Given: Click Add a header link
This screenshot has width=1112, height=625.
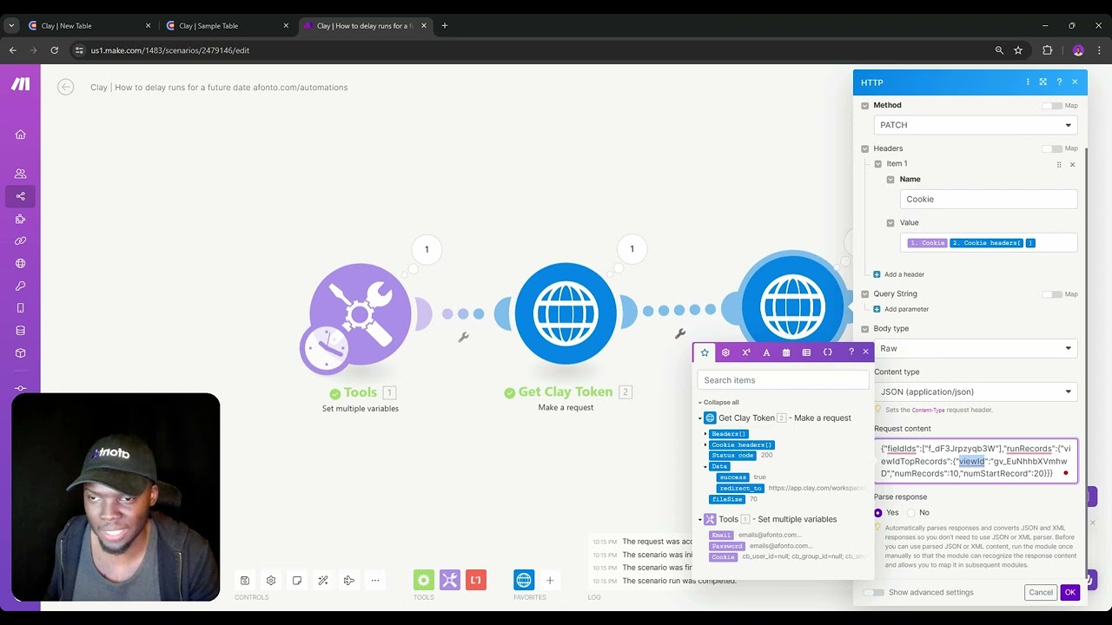Looking at the screenshot, I should coord(903,274).
